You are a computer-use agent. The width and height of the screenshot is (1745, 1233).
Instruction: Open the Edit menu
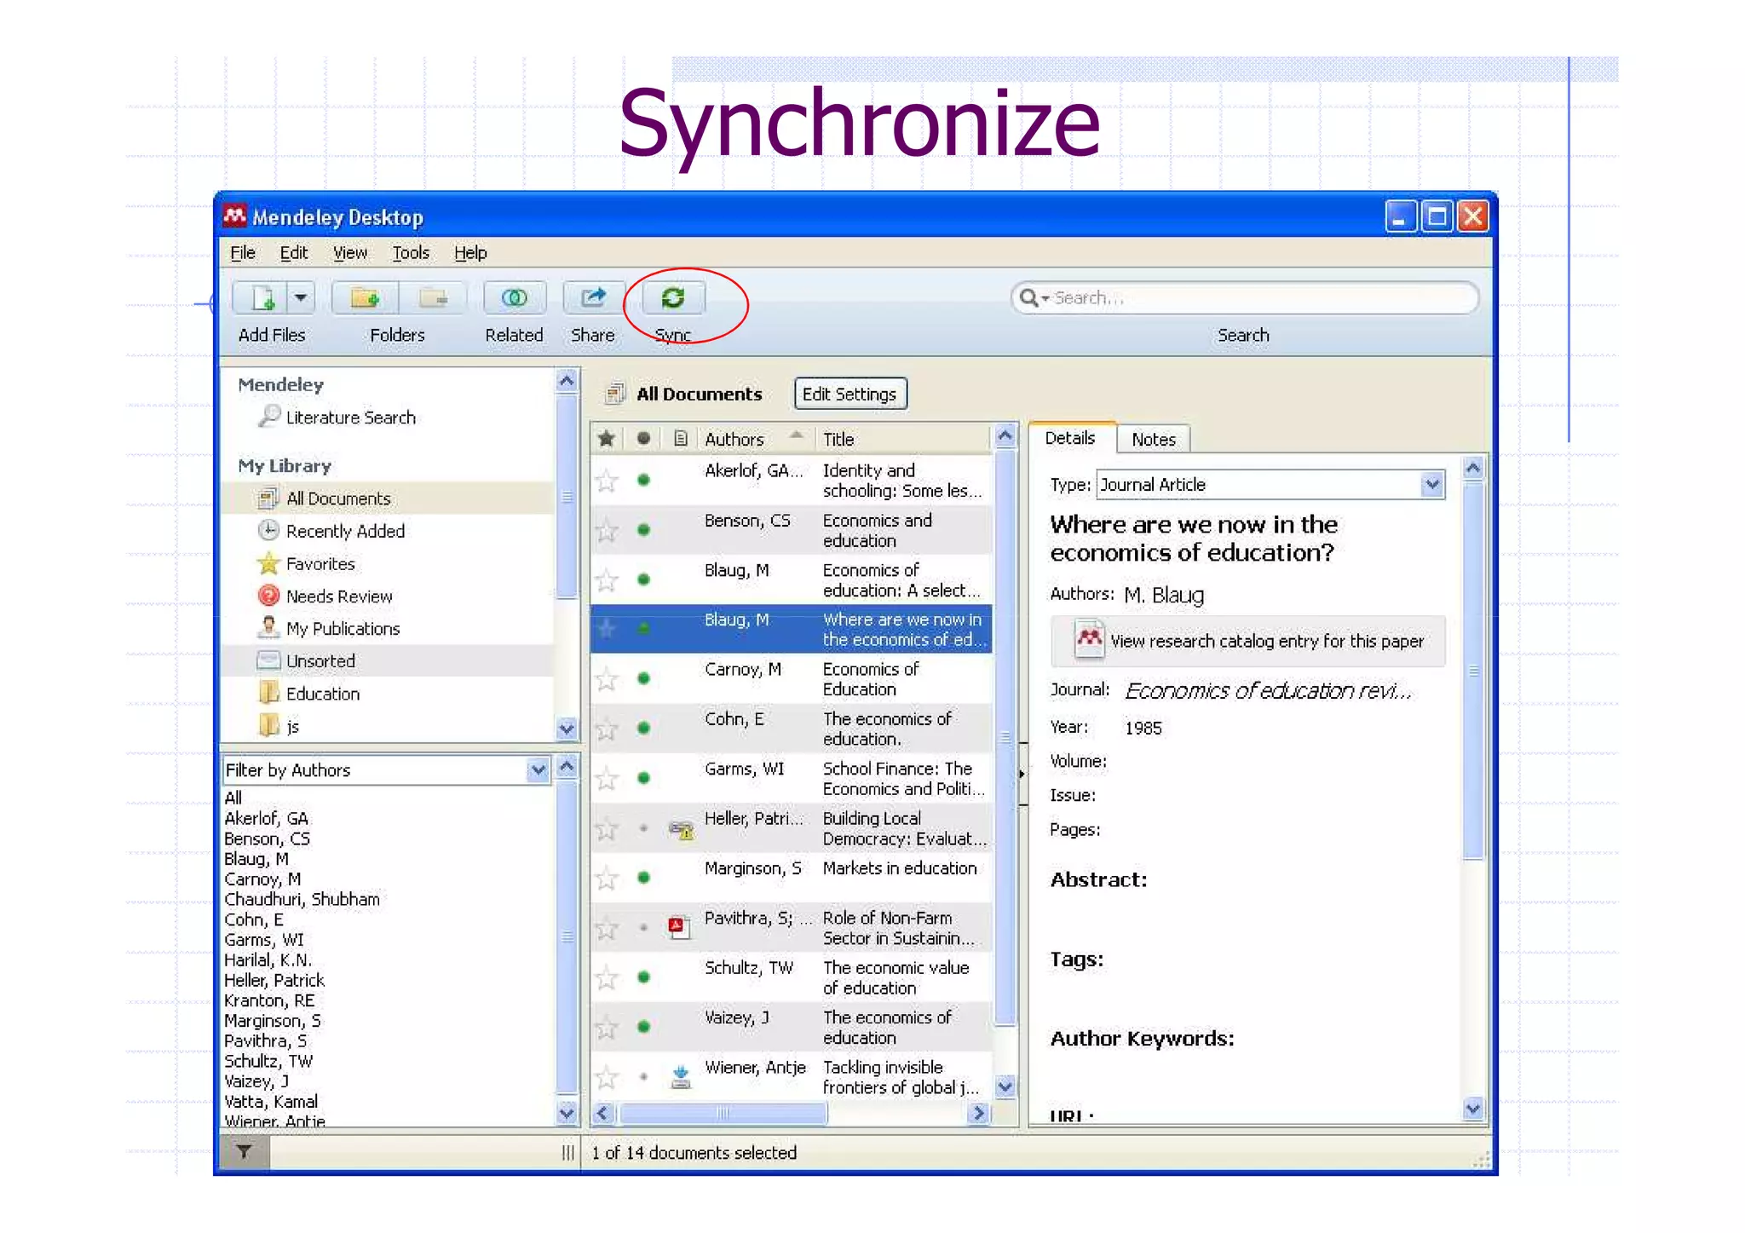pyautogui.click(x=294, y=253)
